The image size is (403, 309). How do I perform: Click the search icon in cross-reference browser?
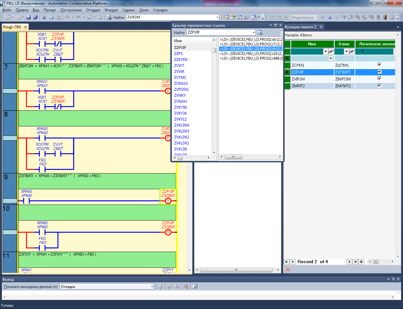[x=260, y=32]
